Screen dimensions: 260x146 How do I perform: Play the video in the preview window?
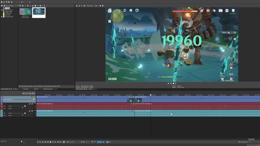(168, 84)
